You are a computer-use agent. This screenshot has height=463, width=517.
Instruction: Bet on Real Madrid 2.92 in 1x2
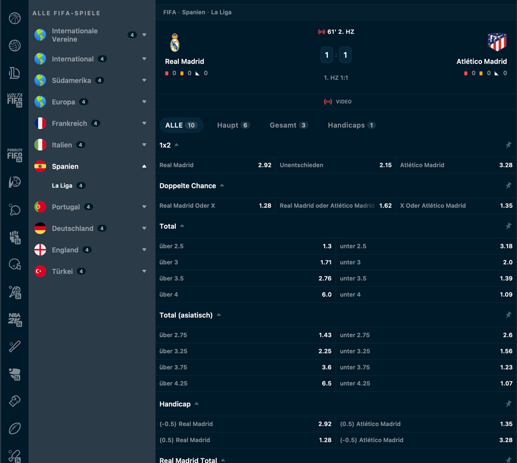coord(215,165)
